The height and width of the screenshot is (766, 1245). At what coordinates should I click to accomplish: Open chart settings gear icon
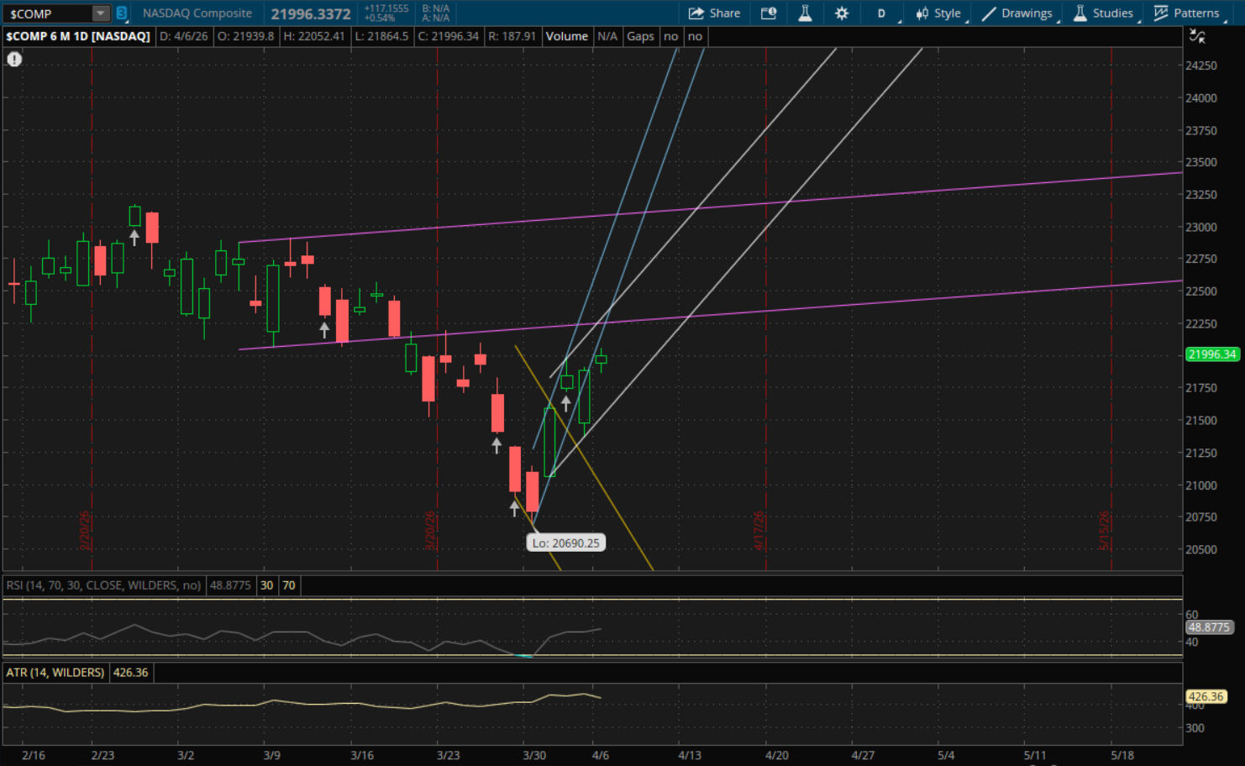pos(841,13)
